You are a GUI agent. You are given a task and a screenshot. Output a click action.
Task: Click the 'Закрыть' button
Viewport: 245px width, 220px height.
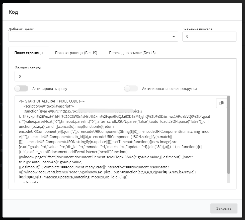(x=224, y=208)
